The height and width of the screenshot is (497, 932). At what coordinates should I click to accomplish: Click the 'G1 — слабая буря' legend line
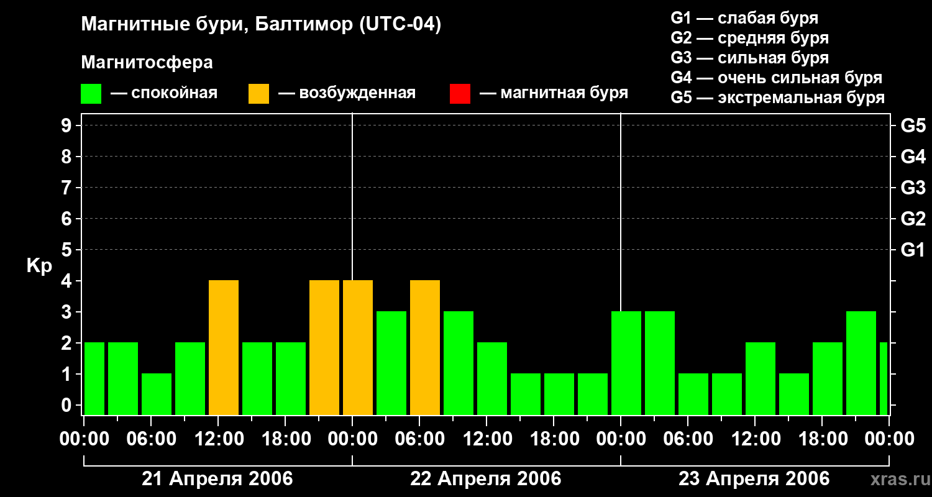click(744, 18)
